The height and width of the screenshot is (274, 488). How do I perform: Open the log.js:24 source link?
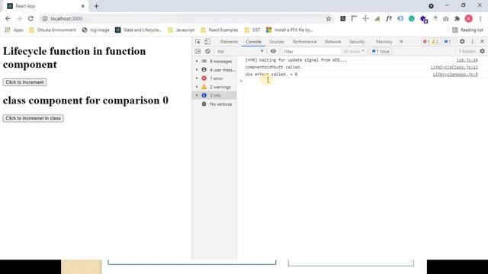[x=467, y=60]
